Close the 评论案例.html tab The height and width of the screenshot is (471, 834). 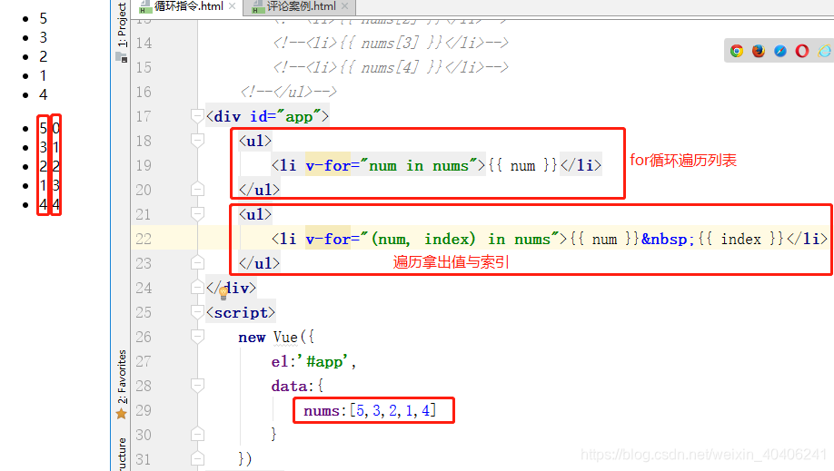(x=344, y=6)
